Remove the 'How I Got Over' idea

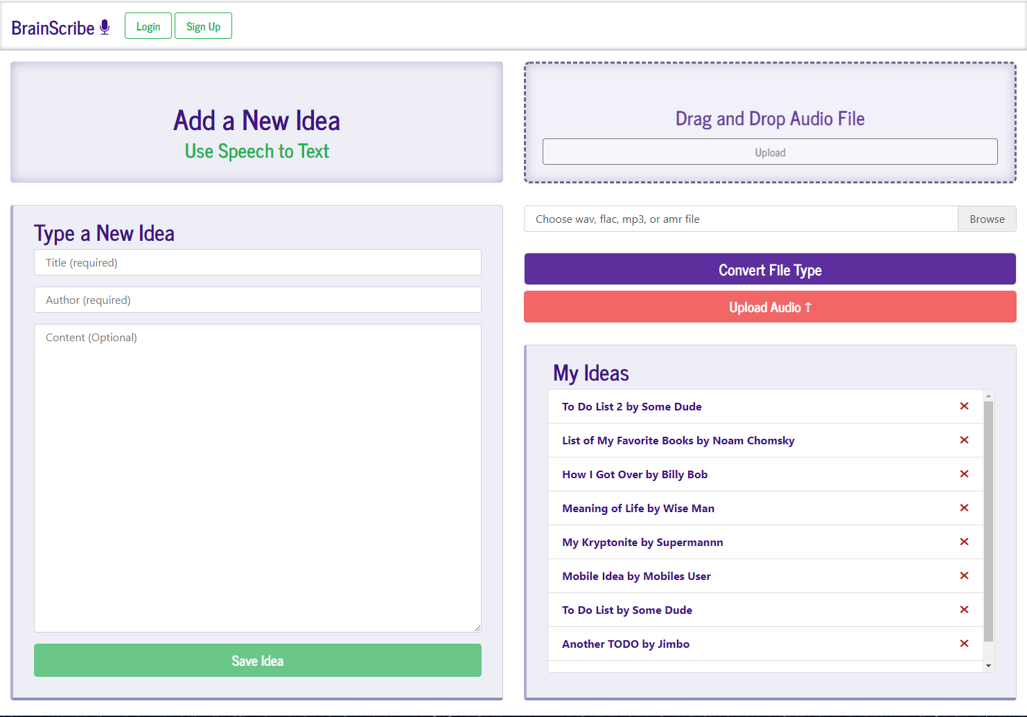click(964, 474)
